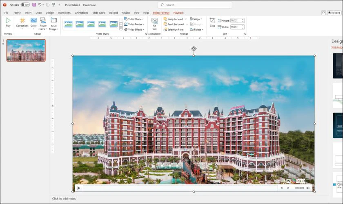343x204 pixels.
Task: Apply the second video style thumbnail
Action: (x=80, y=24)
